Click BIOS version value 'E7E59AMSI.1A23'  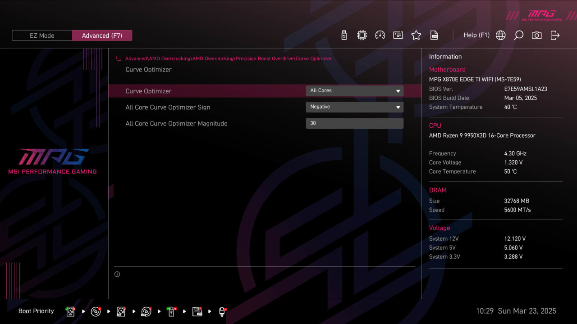pos(526,89)
